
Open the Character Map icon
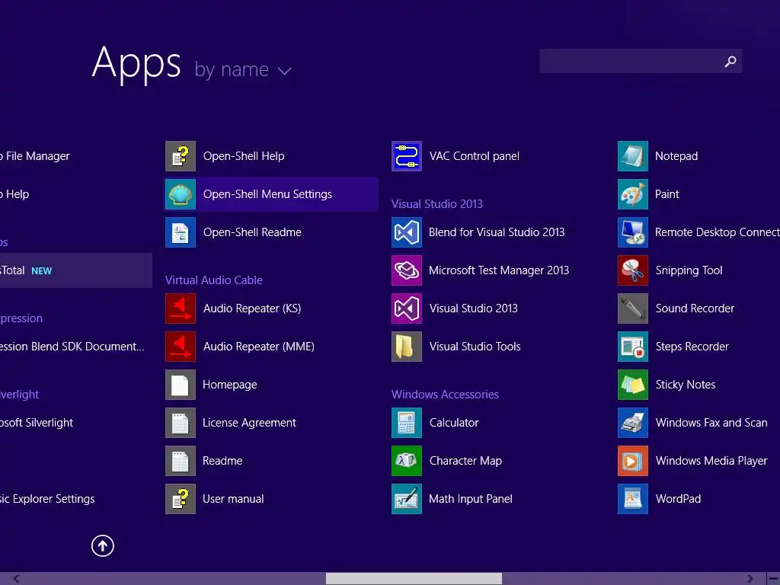[x=407, y=461]
